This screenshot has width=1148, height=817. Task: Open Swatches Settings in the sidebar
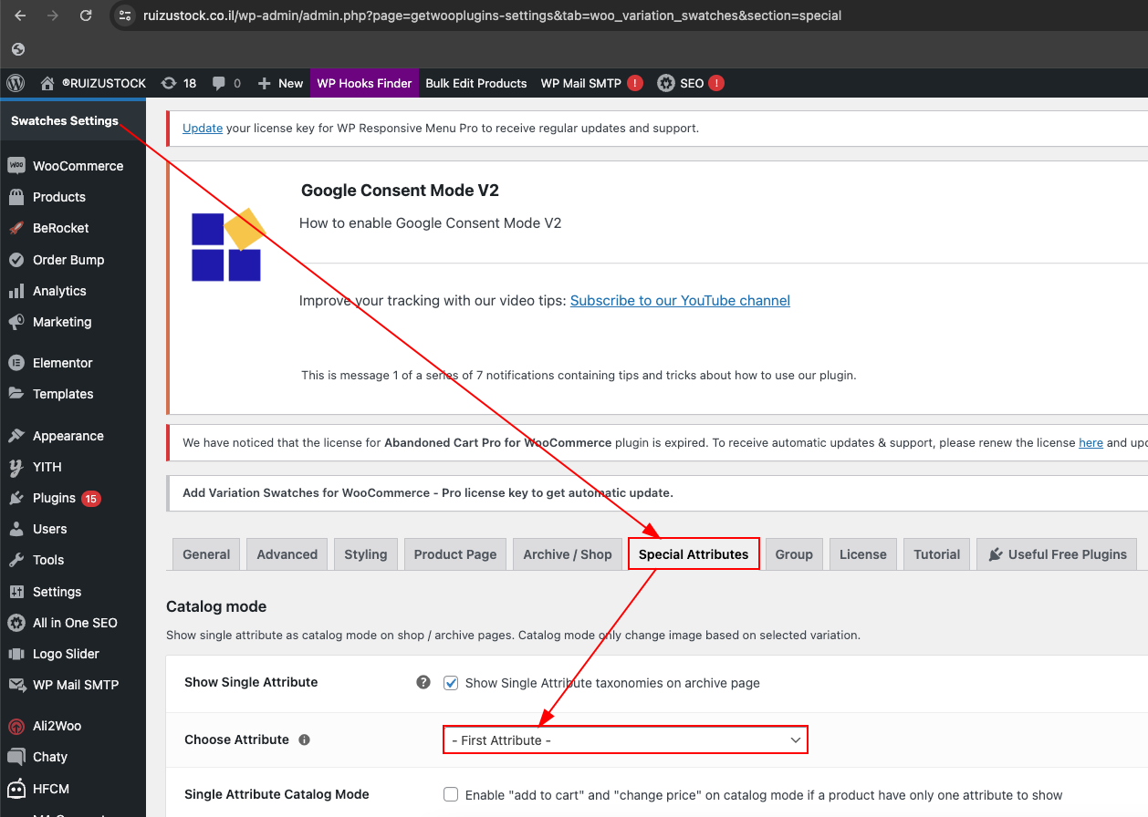click(65, 120)
